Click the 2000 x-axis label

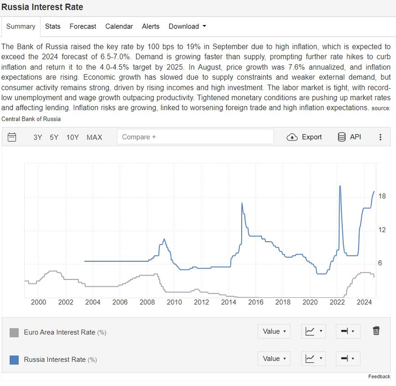pos(39,302)
